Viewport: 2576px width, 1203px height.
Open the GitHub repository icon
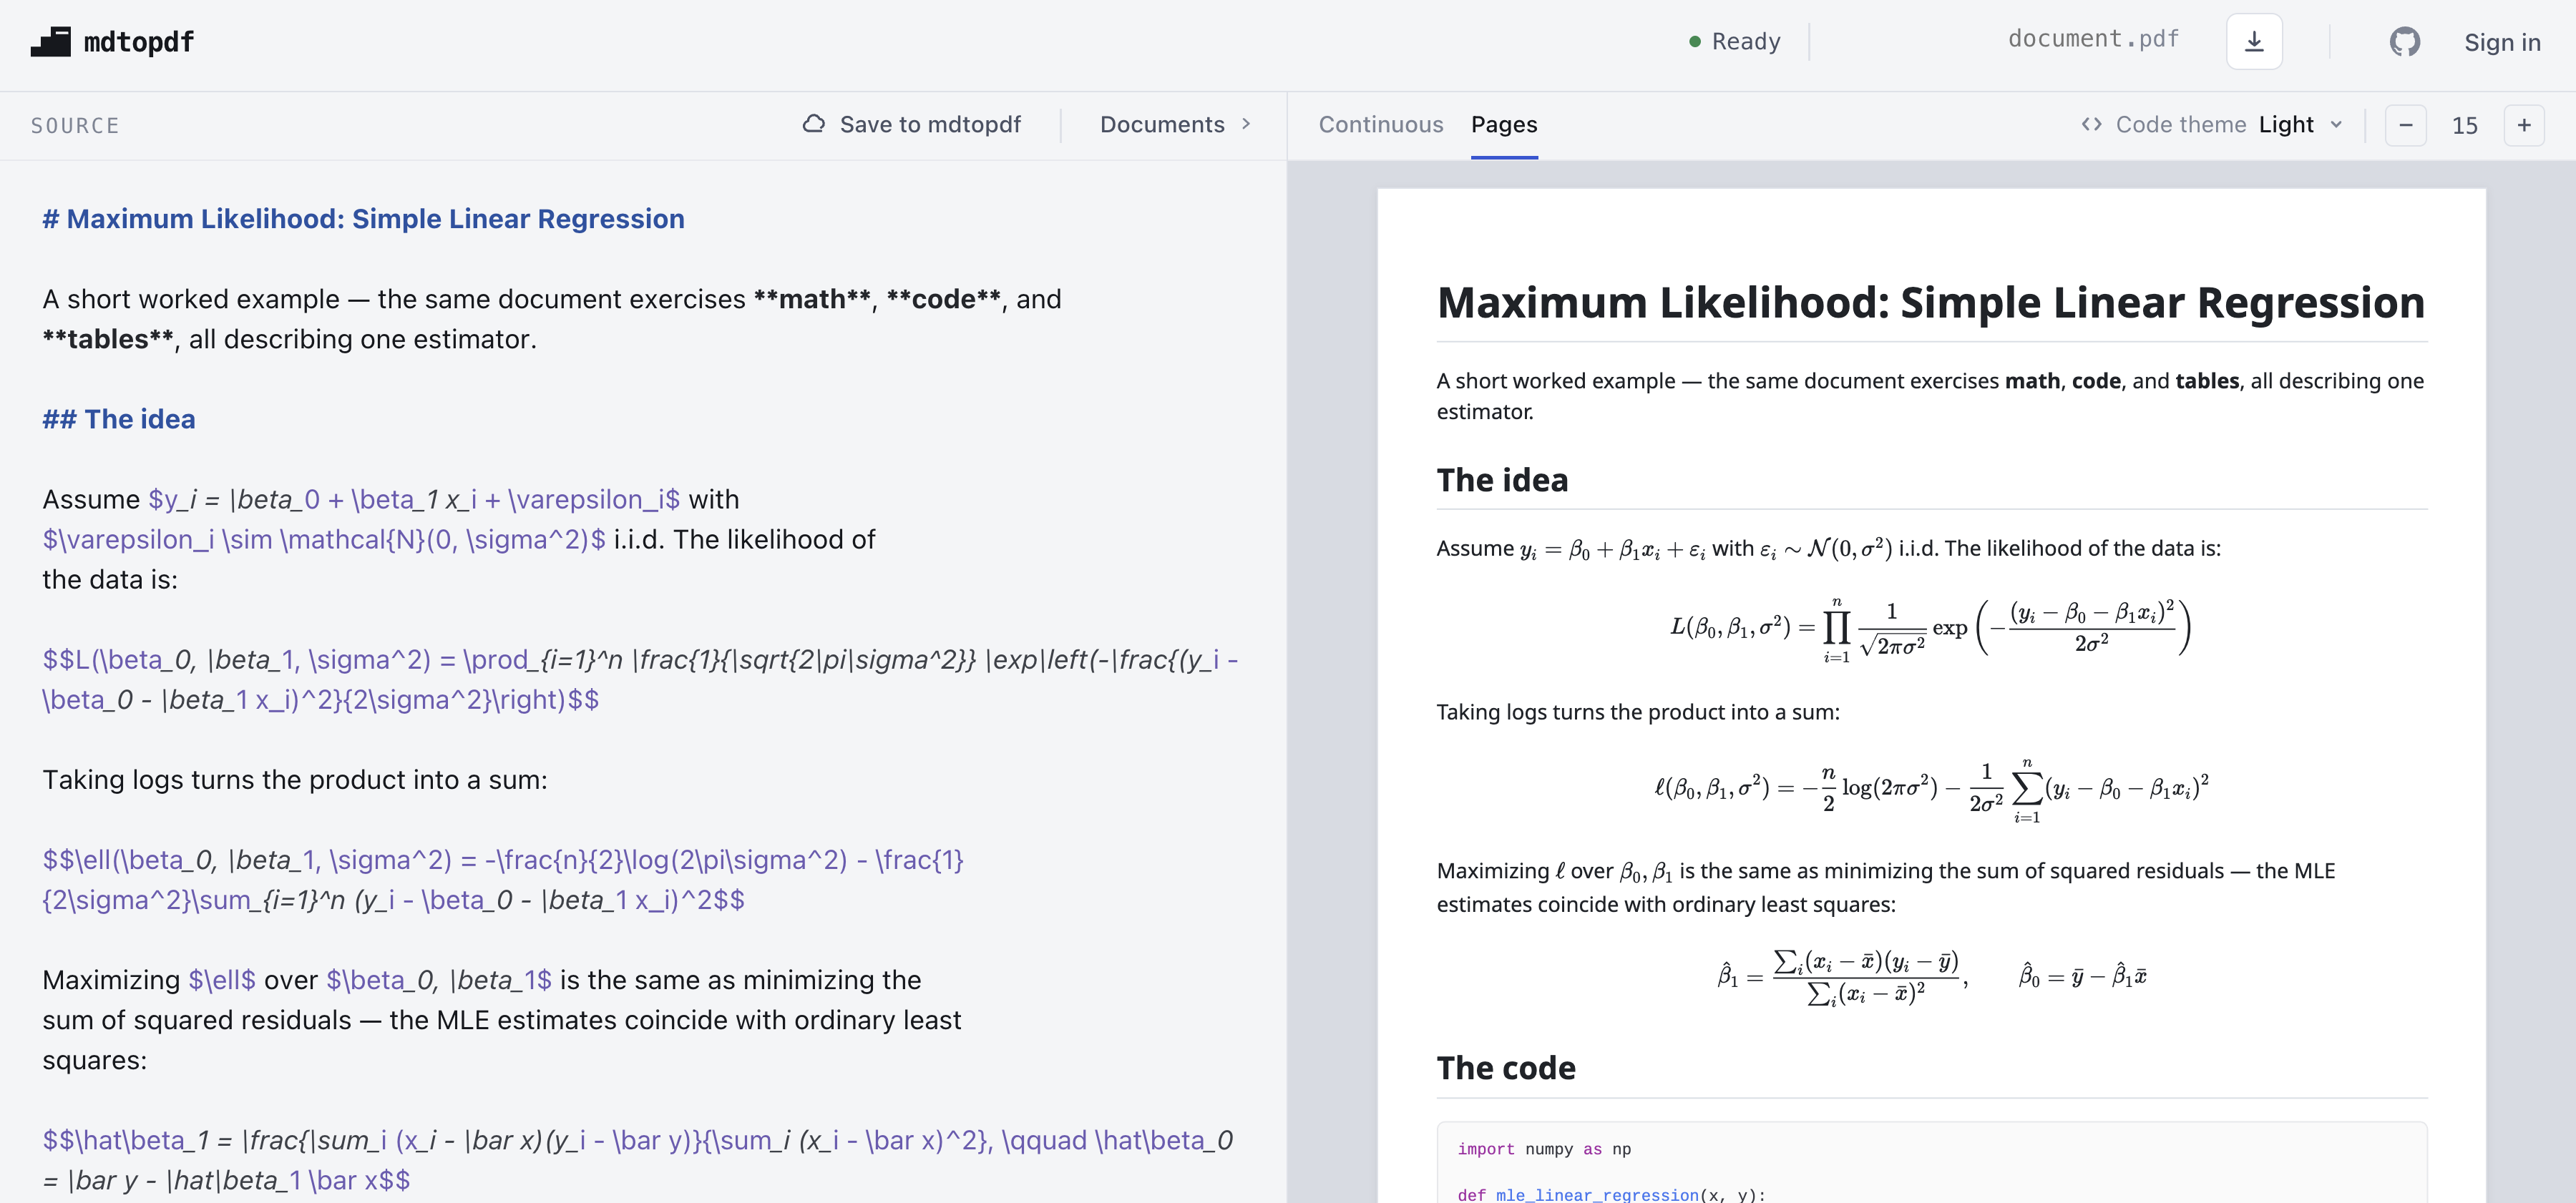[x=2405, y=41]
